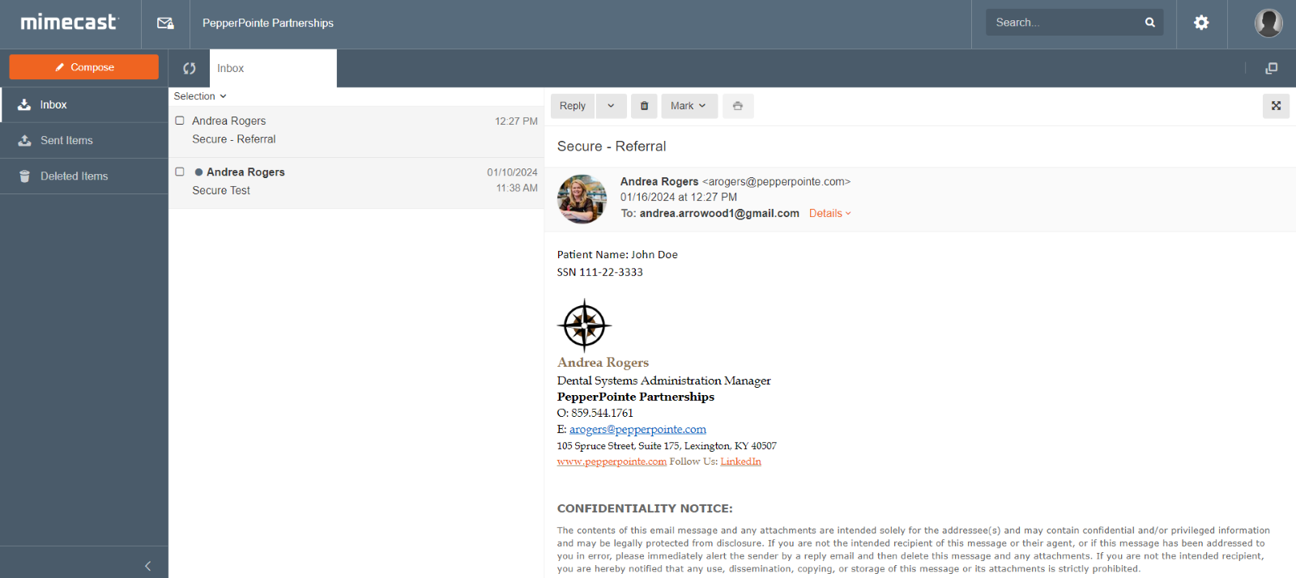Screen dimensions: 1296x578
Task: Select the Secure - Referral message checkbox
Action: [180, 121]
